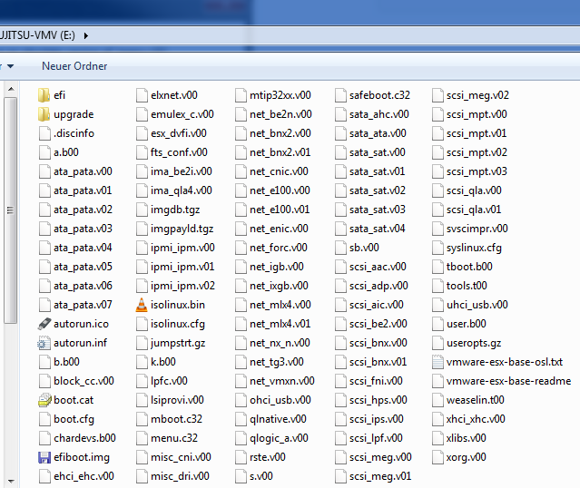580x488 pixels.
Task: Click the safeboot.c32 file icon
Action: click(x=340, y=95)
